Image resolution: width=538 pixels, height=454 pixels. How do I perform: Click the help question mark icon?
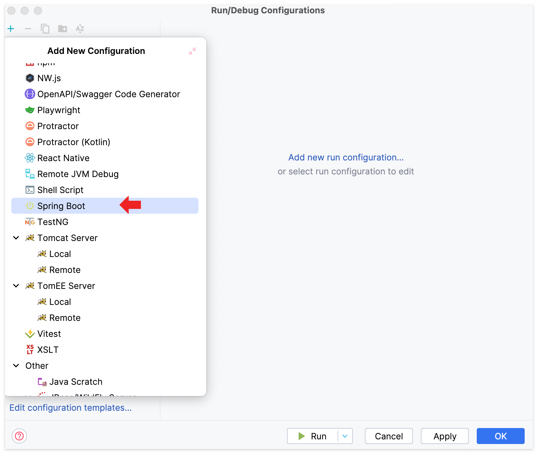click(x=19, y=436)
